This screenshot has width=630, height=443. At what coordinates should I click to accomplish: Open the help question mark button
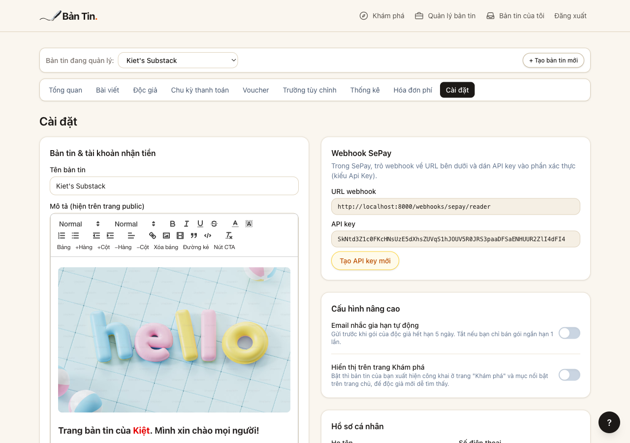609,422
